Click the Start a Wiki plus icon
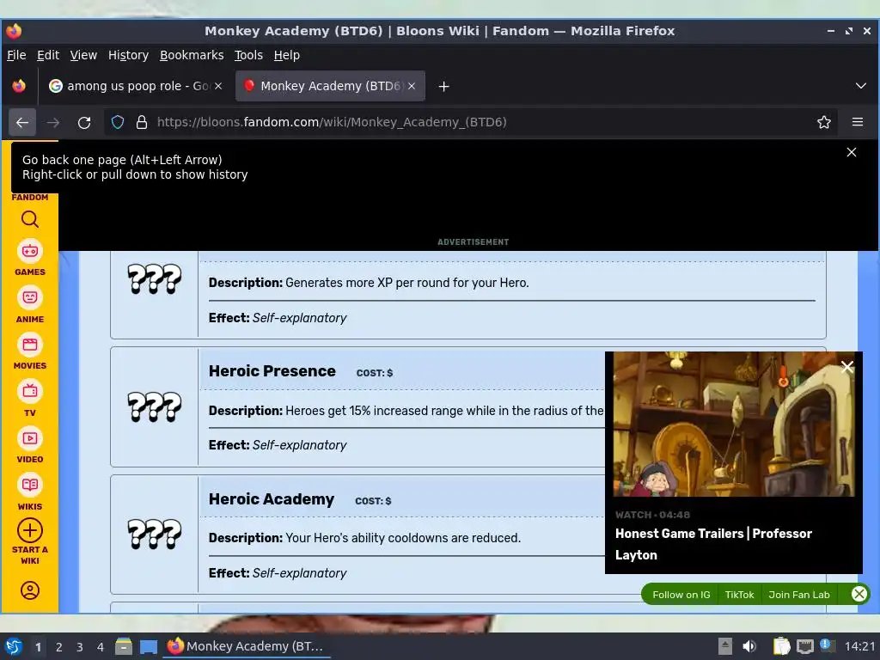 point(30,530)
